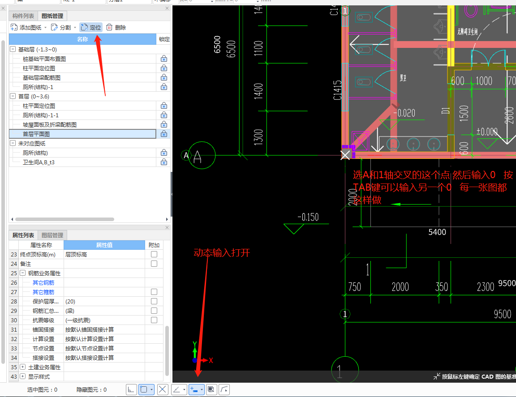
Task: Collapse the 未对应图纸 tree node
Action: (13, 143)
